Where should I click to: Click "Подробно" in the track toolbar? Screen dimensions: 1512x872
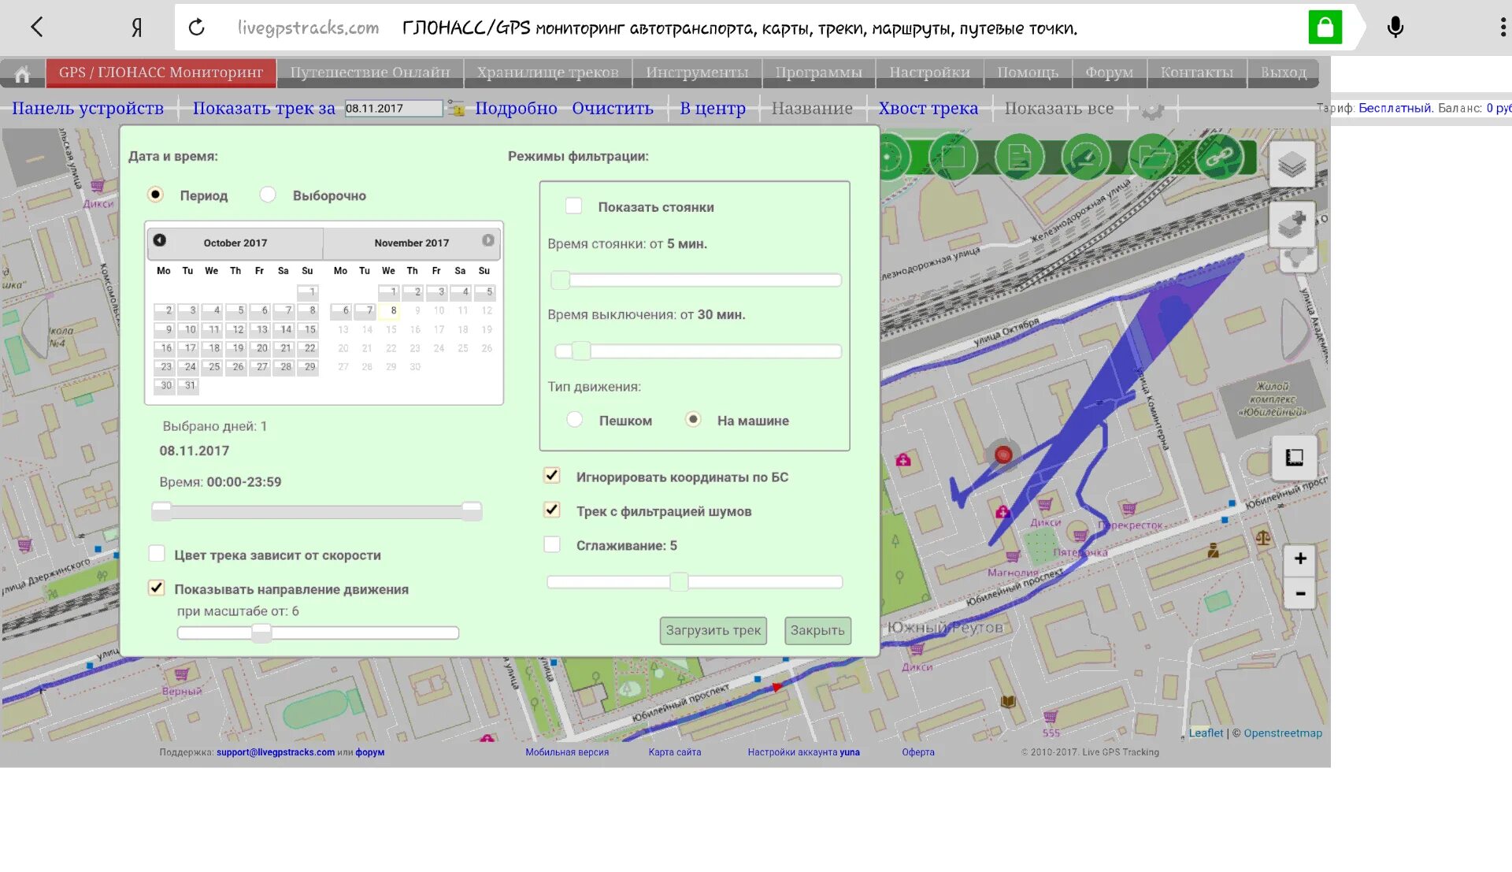516,108
